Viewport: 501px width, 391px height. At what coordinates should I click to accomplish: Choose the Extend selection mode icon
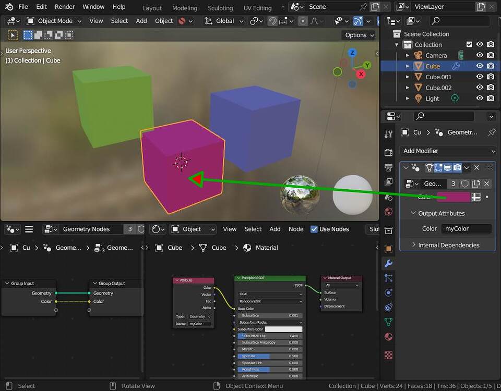[38, 35]
